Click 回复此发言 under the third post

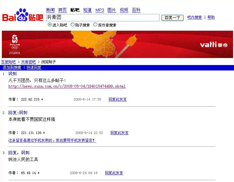click(114, 173)
